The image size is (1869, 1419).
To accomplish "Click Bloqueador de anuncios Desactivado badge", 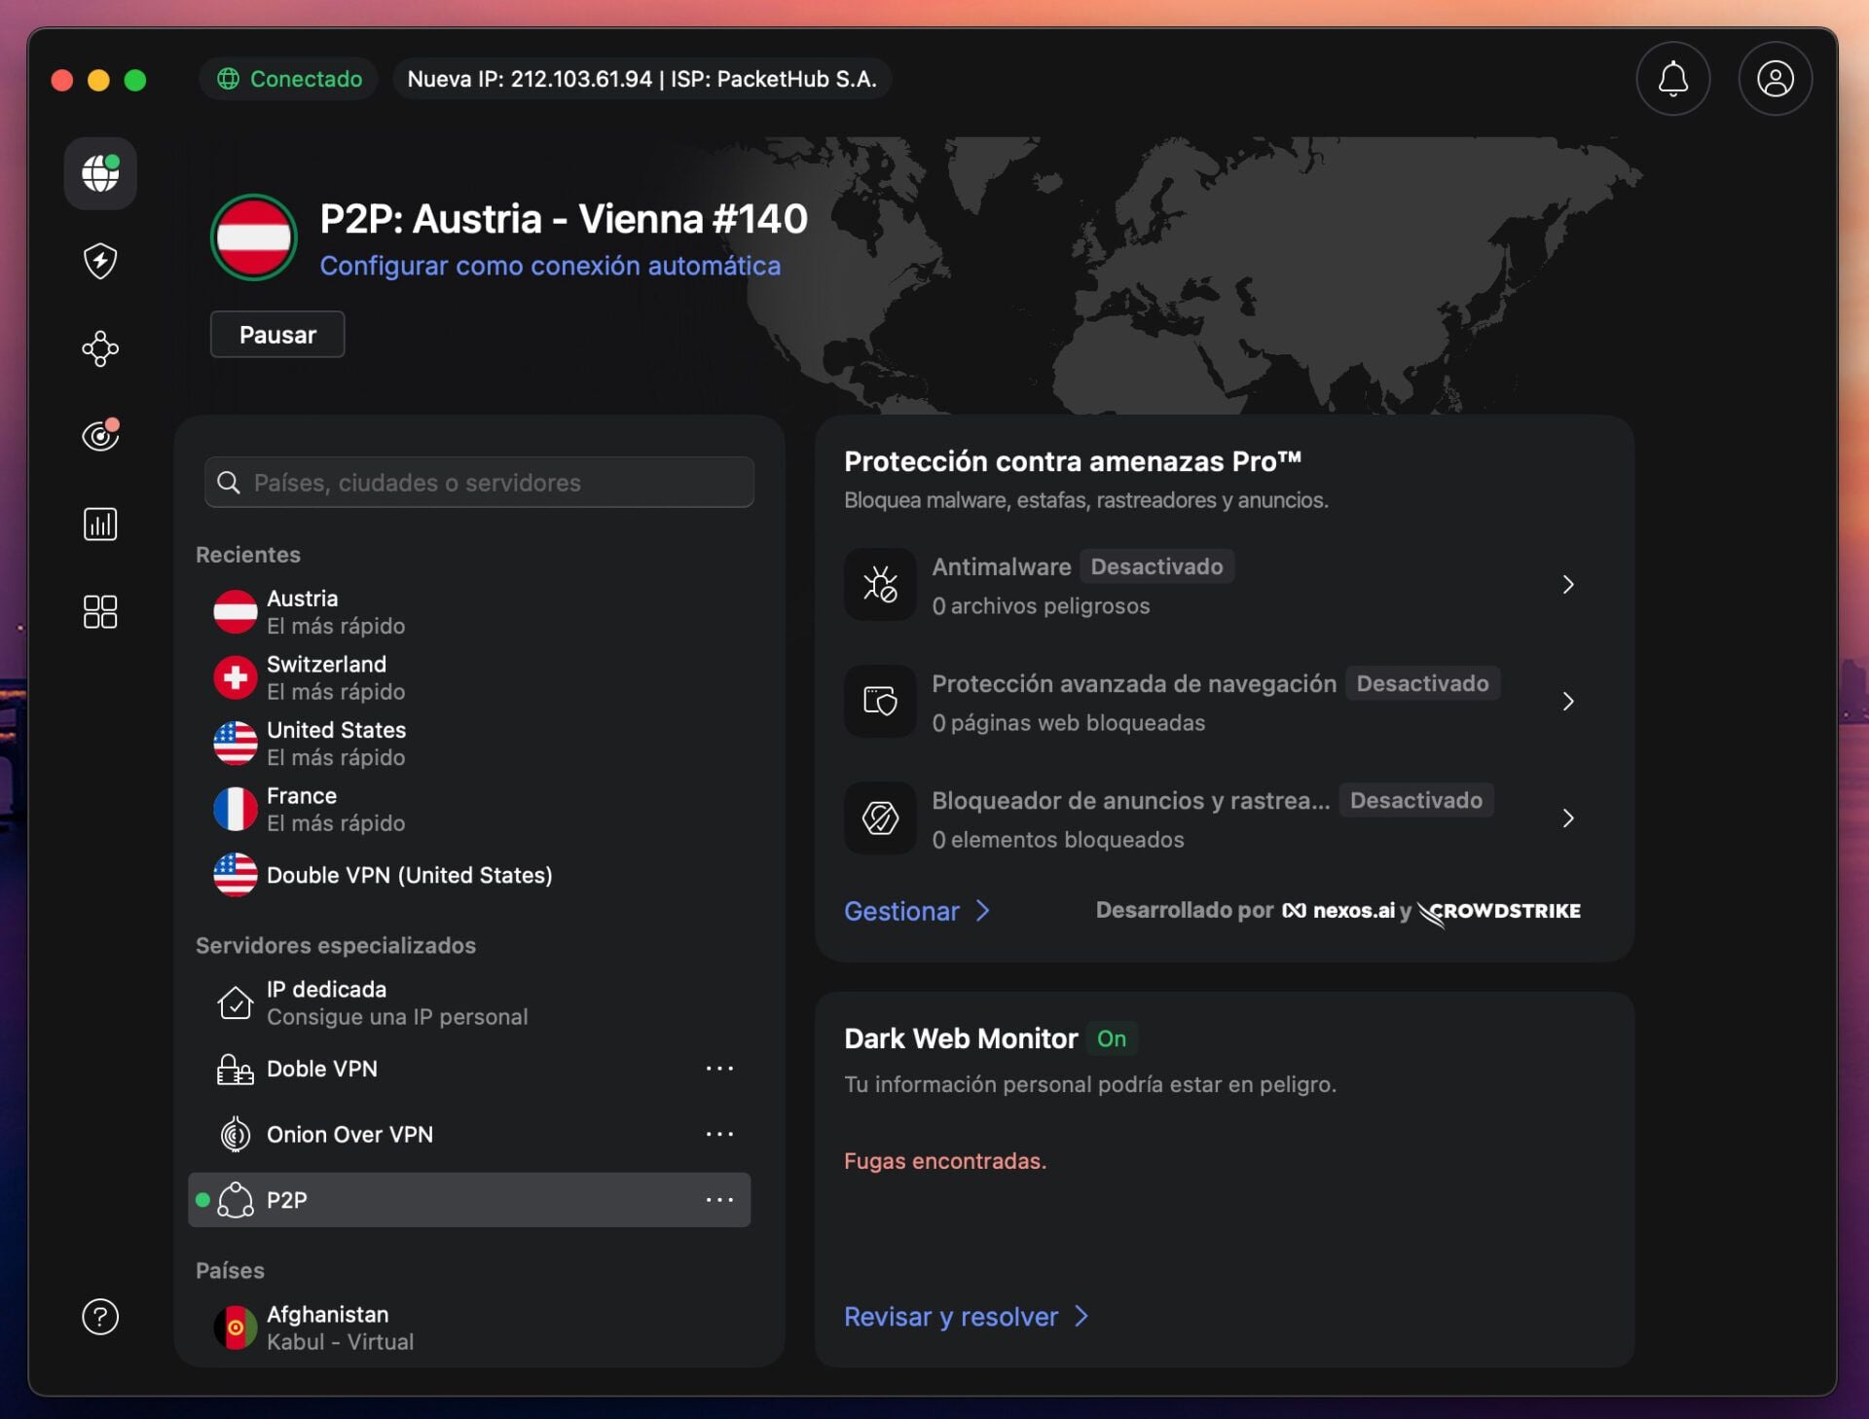I will pos(1415,800).
